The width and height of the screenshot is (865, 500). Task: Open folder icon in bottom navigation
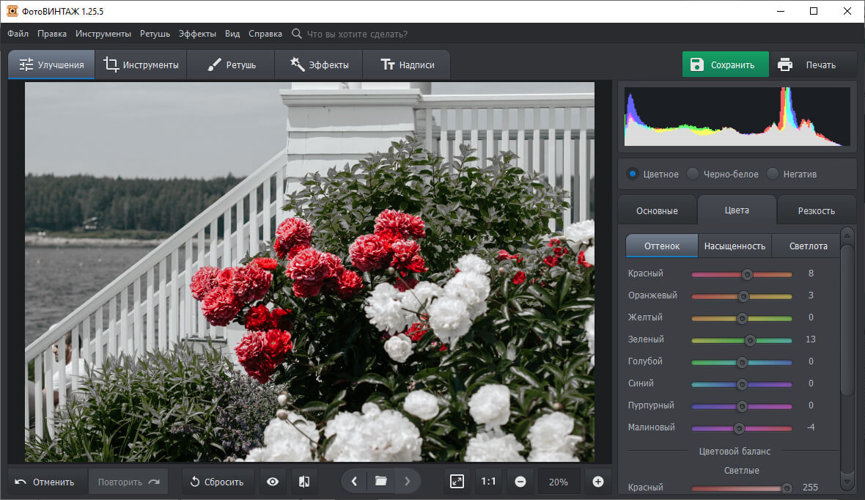pyautogui.click(x=380, y=482)
